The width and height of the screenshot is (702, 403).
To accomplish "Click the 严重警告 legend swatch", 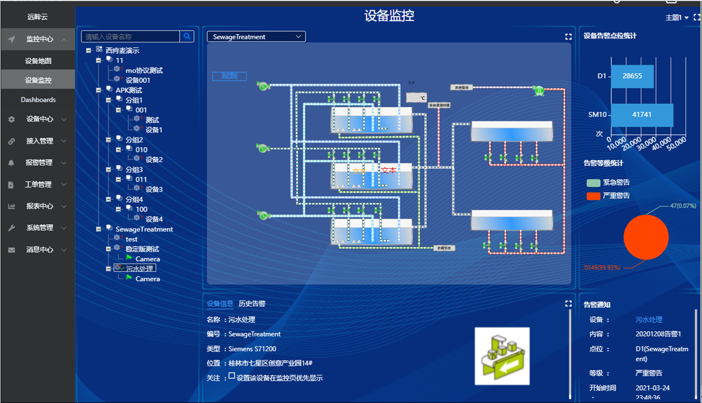I will point(593,196).
